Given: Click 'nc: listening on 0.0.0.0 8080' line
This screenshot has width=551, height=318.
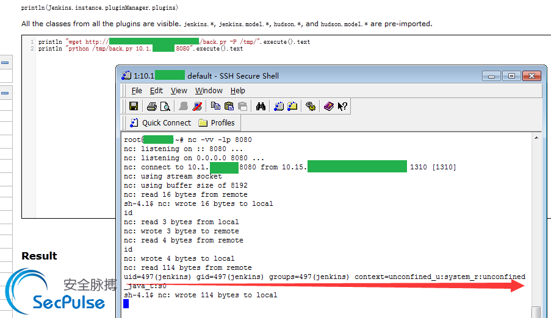Looking at the screenshot, I should coord(193,158).
